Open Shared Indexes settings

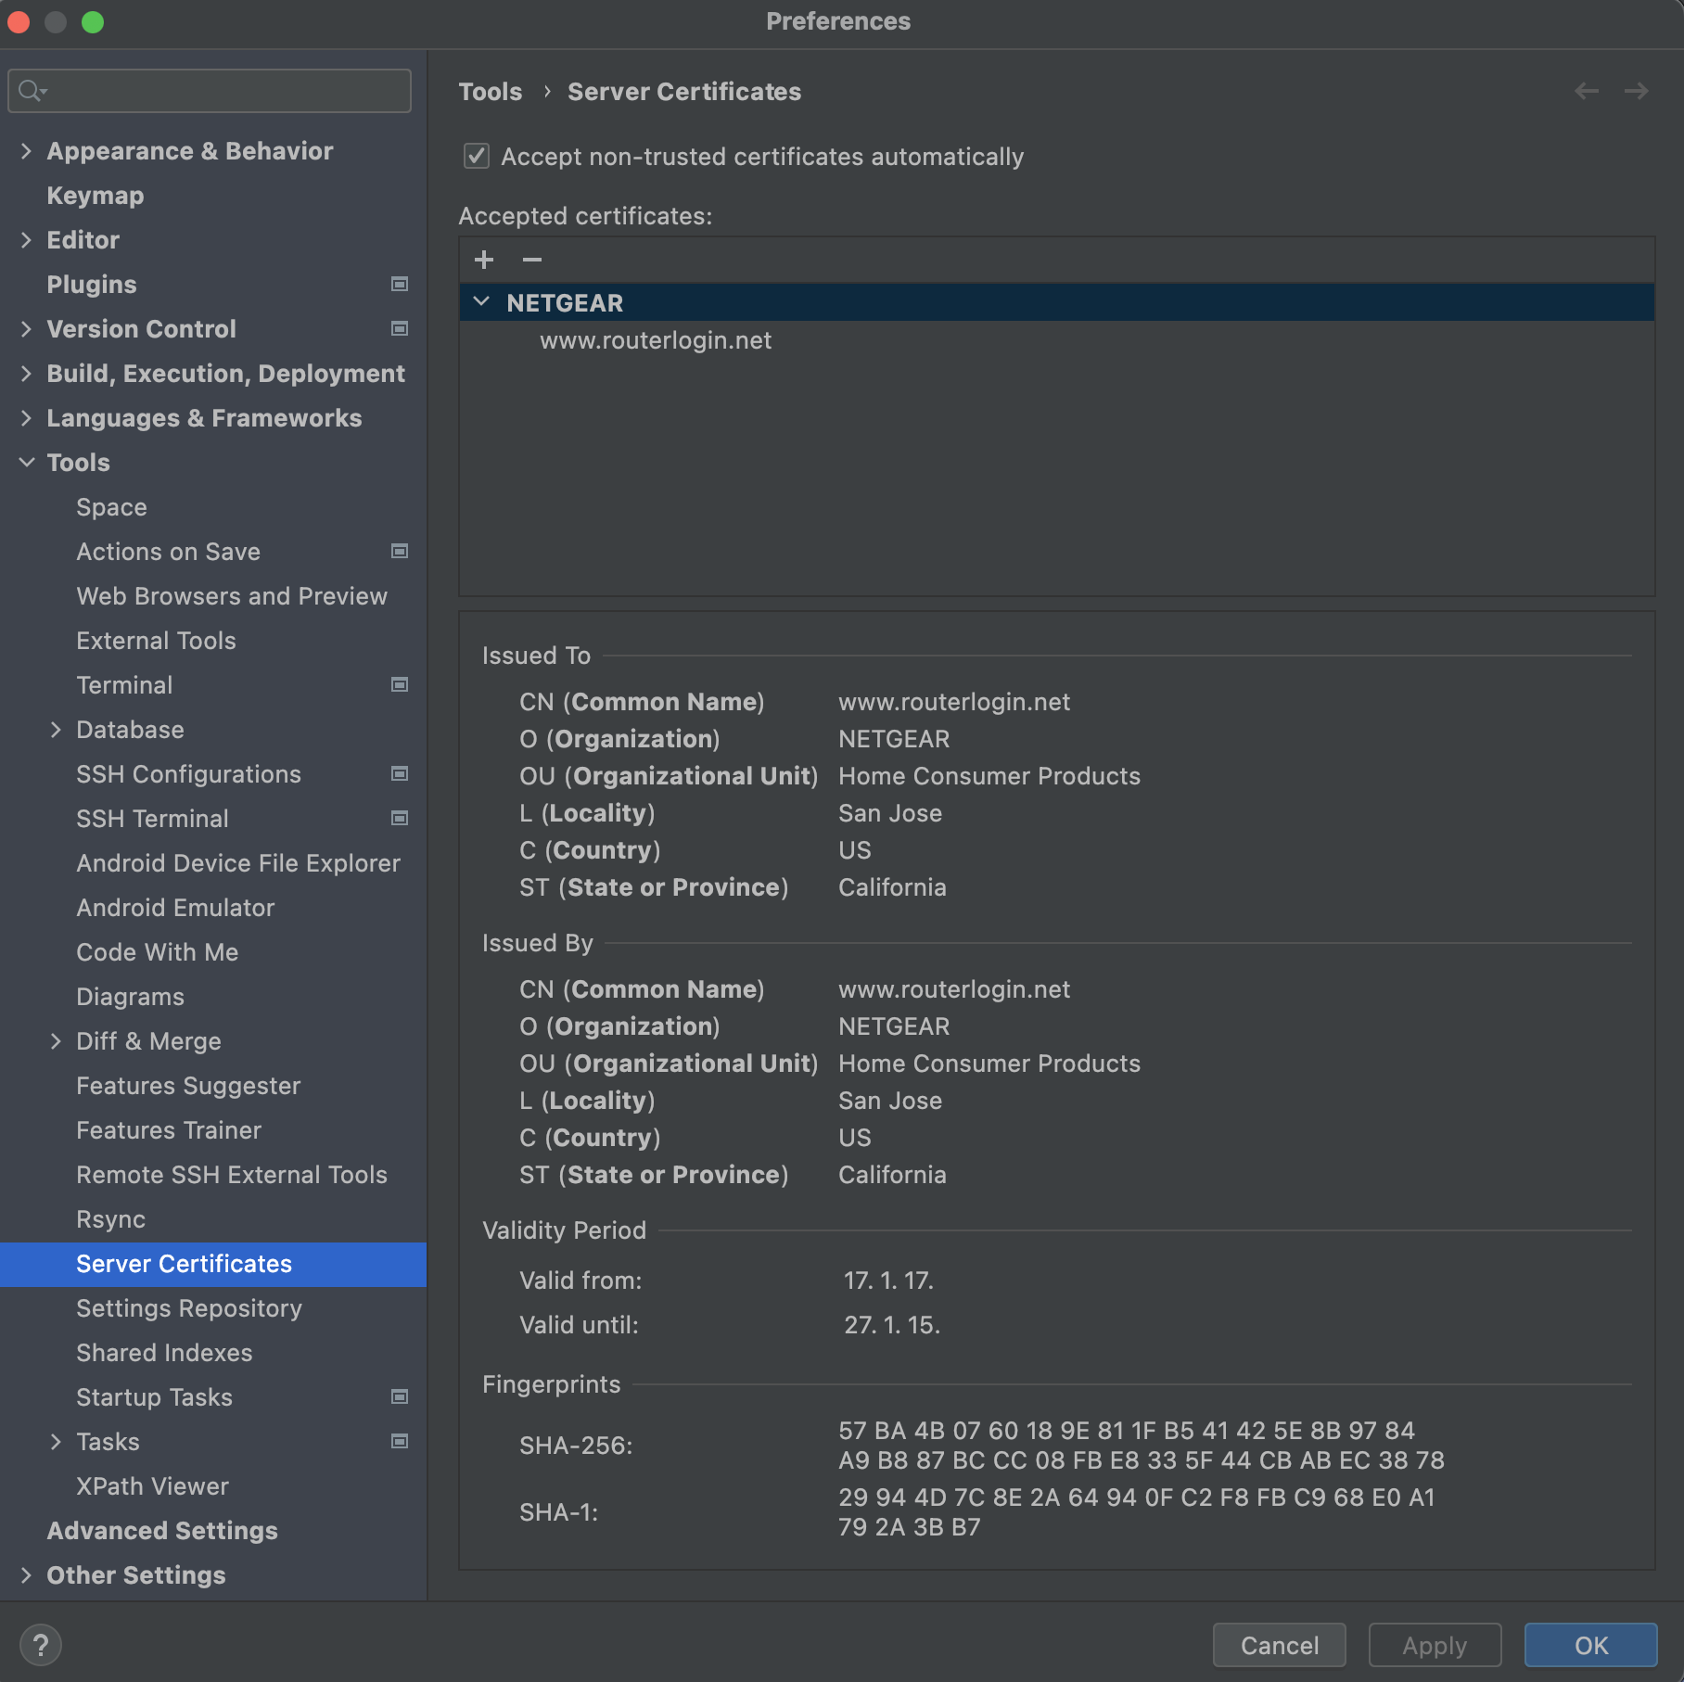(164, 1353)
